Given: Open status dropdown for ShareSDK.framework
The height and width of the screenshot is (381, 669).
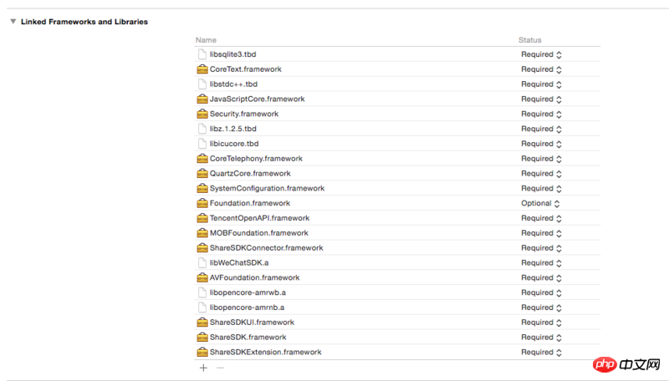Looking at the screenshot, I should tap(541, 337).
